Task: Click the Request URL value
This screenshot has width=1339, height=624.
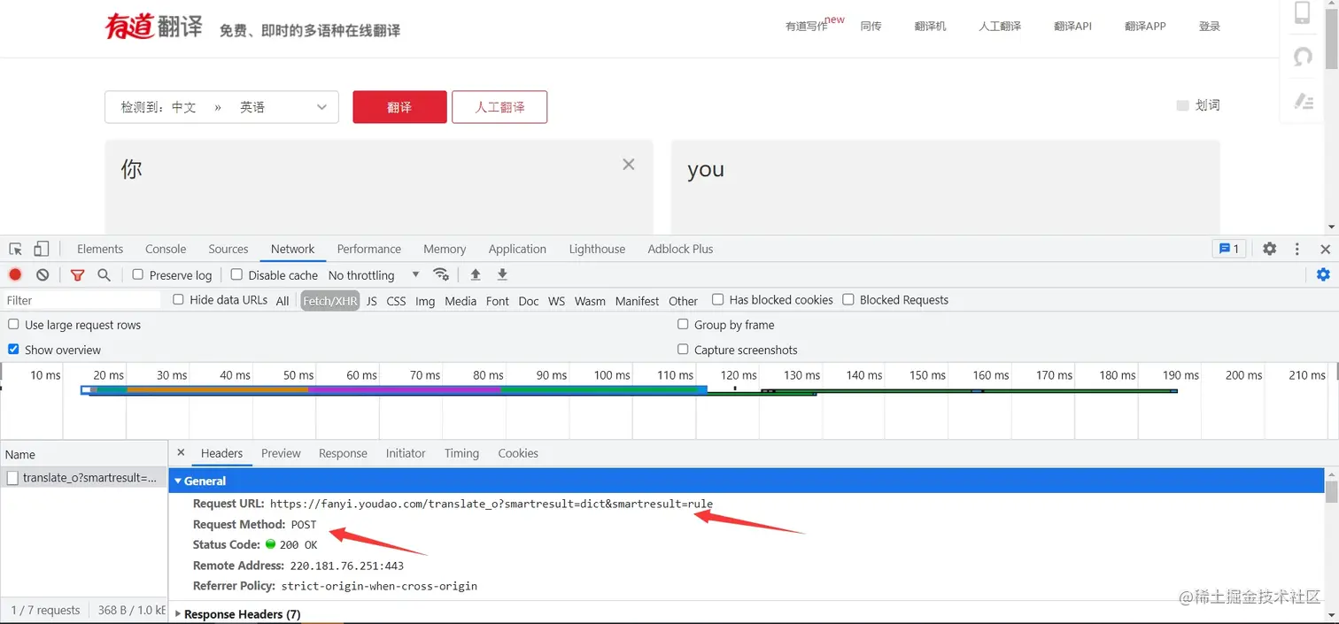Action: pos(491,504)
